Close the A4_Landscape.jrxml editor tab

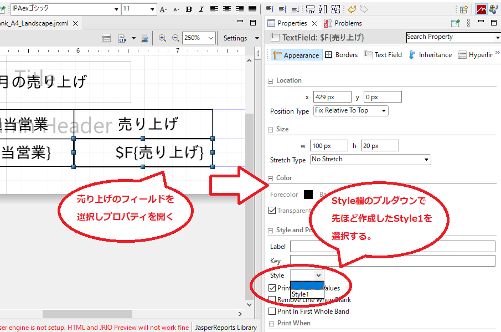[76, 23]
